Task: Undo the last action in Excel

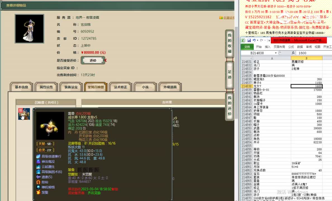Action: [254, 40]
